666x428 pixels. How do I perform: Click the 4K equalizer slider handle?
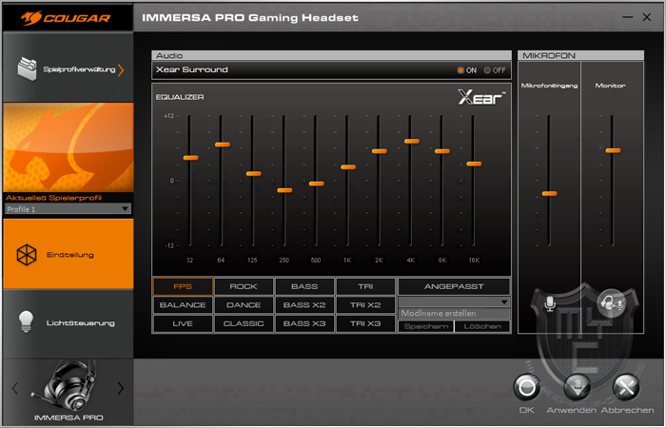click(412, 142)
